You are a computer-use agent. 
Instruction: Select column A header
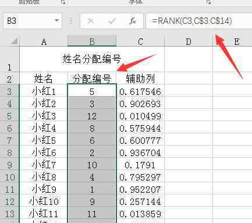(44, 41)
